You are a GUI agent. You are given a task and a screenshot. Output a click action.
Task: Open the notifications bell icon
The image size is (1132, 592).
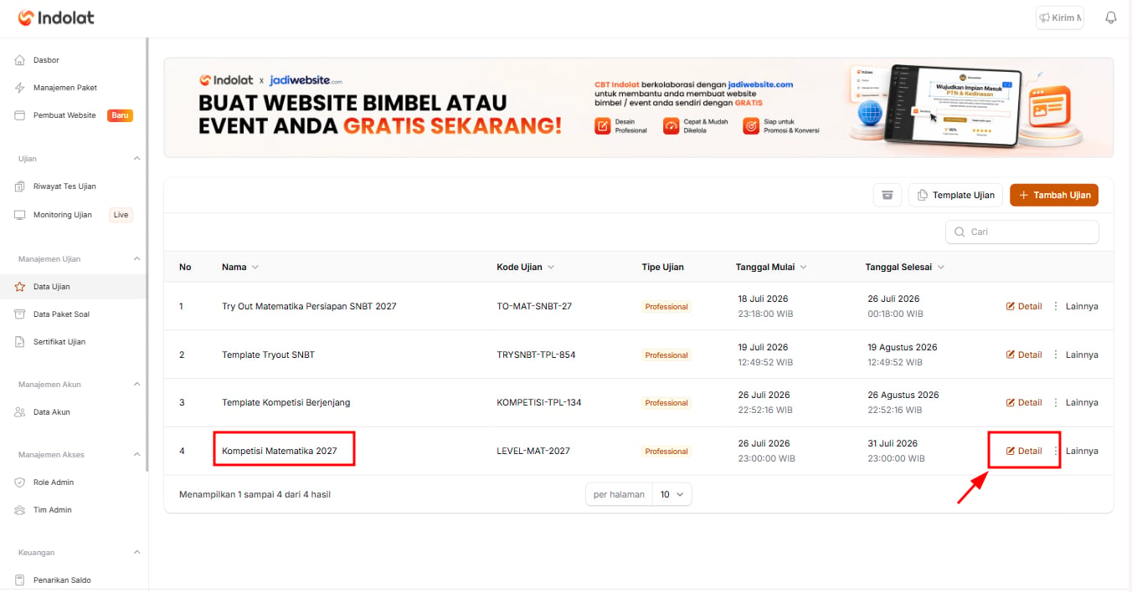pyautogui.click(x=1111, y=18)
